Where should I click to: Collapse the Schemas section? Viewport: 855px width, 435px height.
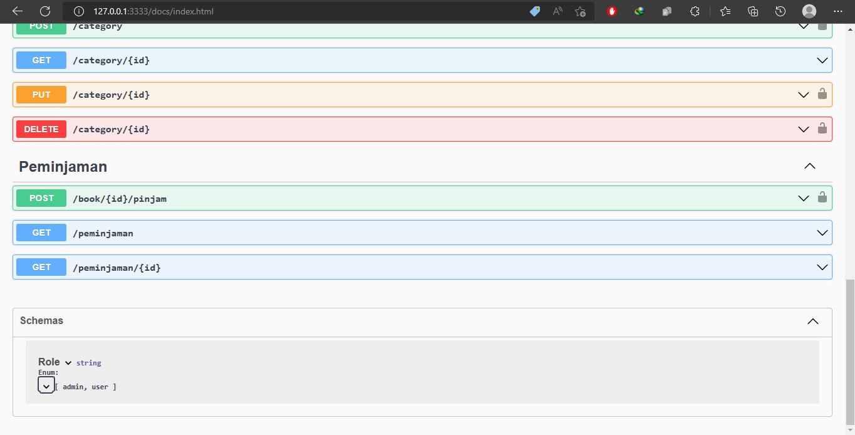click(812, 321)
